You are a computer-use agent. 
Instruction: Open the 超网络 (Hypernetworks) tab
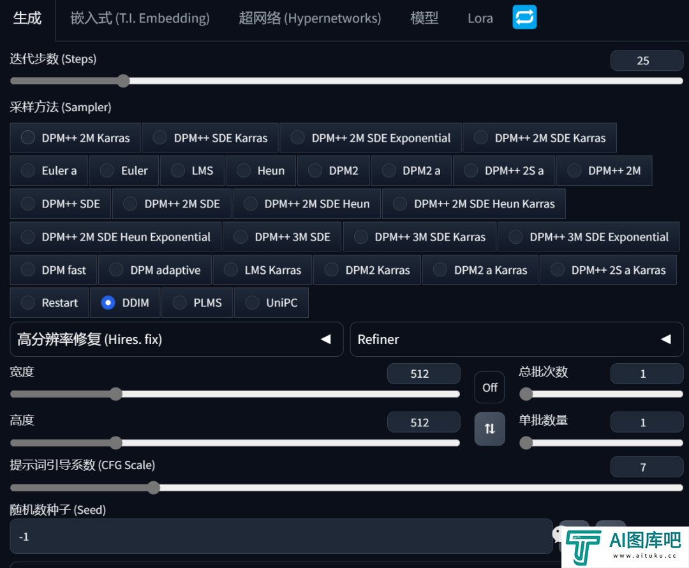click(309, 18)
